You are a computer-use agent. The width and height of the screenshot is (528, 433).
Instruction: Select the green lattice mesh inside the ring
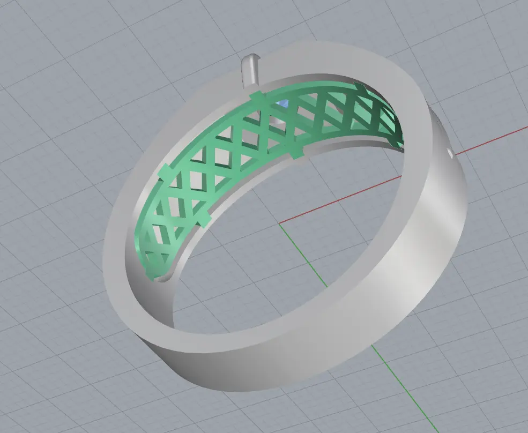coord(214,161)
